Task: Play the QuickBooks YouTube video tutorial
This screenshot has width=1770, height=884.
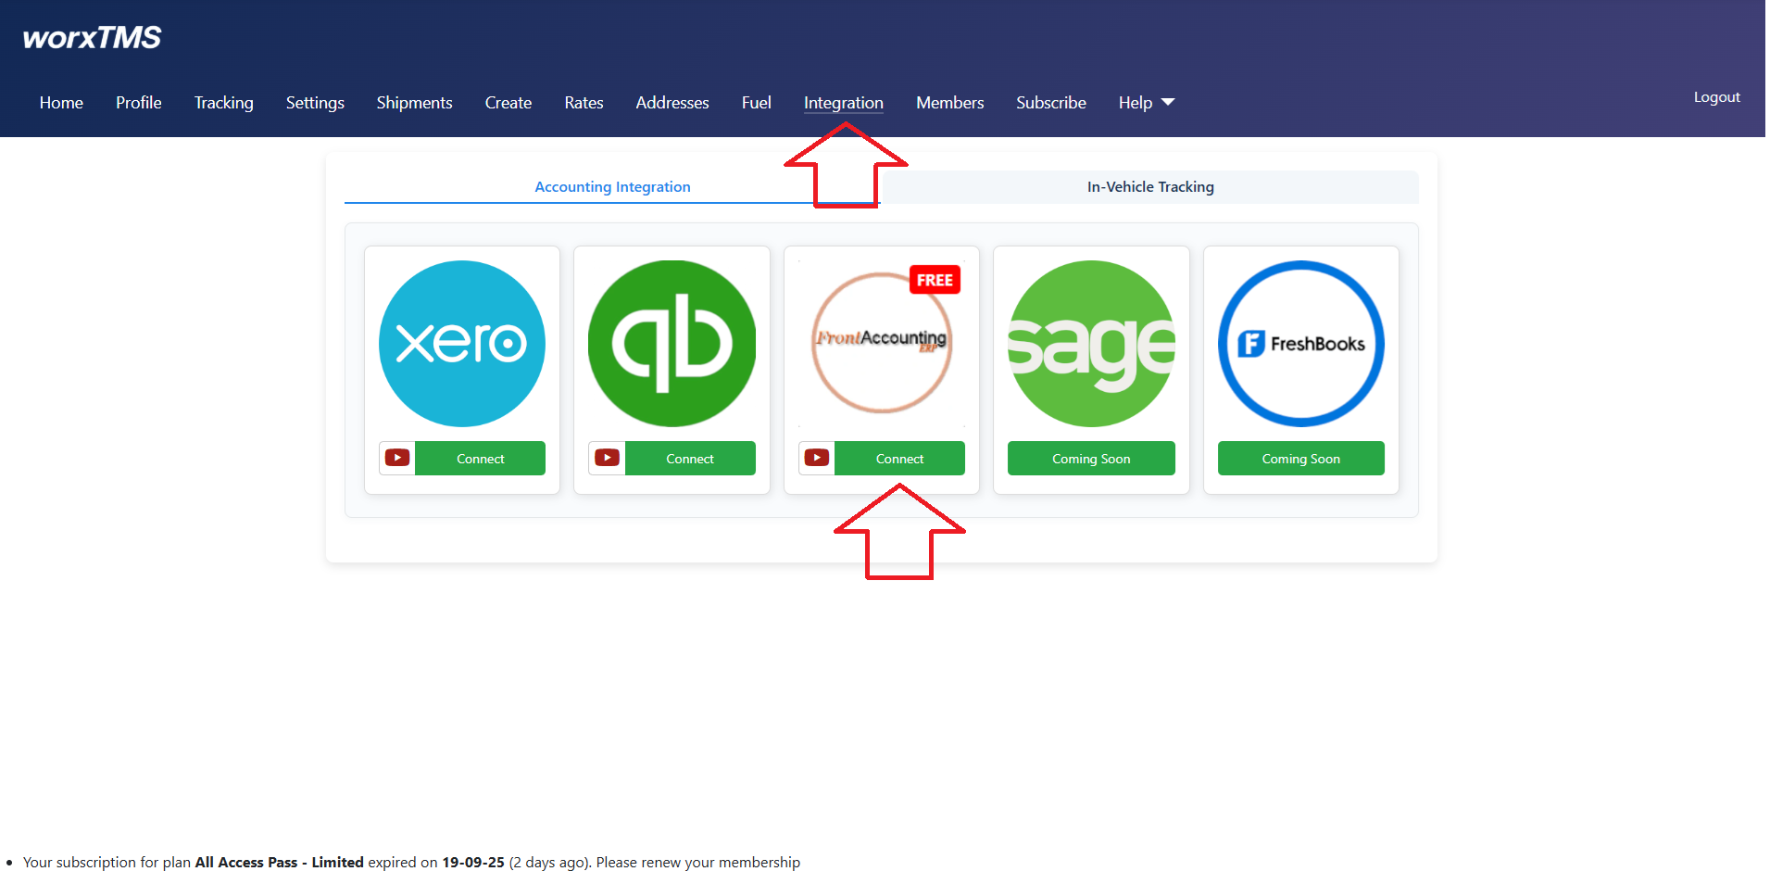Action: 608,458
